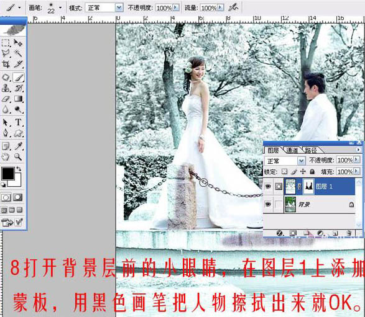Expand the layer blend mode 正常 dropdown

click(x=301, y=161)
